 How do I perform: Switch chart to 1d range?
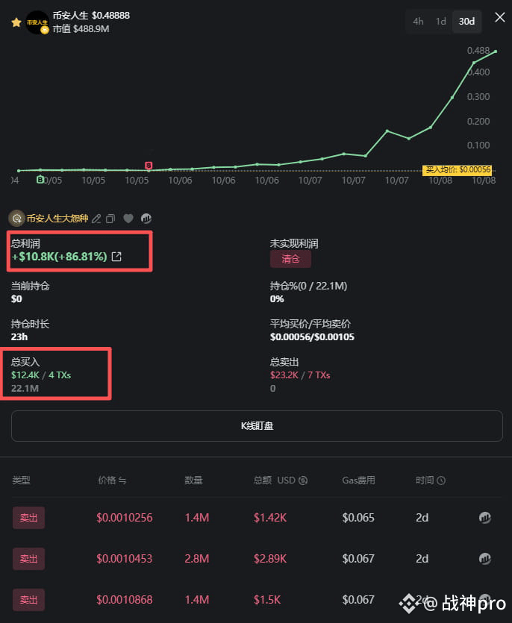pyautogui.click(x=440, y=22)
